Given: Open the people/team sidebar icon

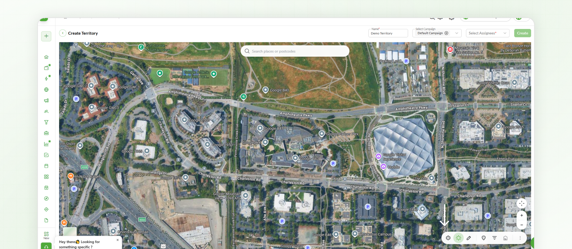Looking at the screenshot, I should click(x=46, y=111).
